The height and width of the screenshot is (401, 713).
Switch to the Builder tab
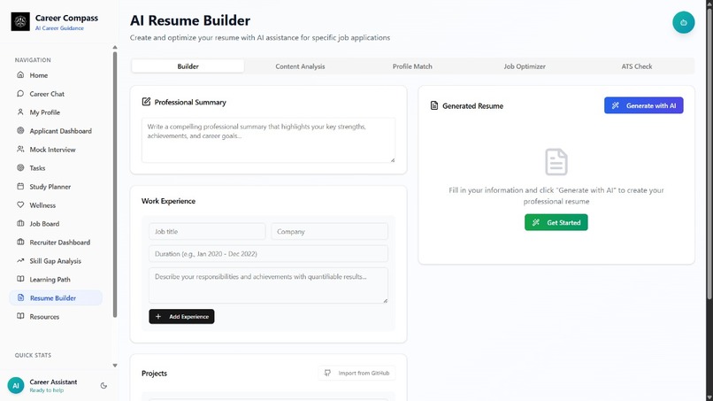[x=188, y=66]
